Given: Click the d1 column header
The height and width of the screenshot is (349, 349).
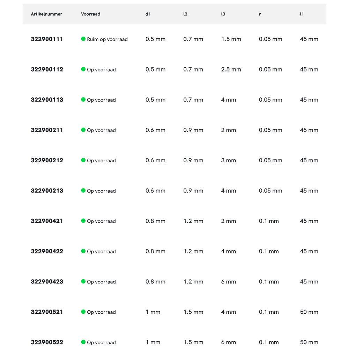Looking at the screenshot, I should click(148, 14).
